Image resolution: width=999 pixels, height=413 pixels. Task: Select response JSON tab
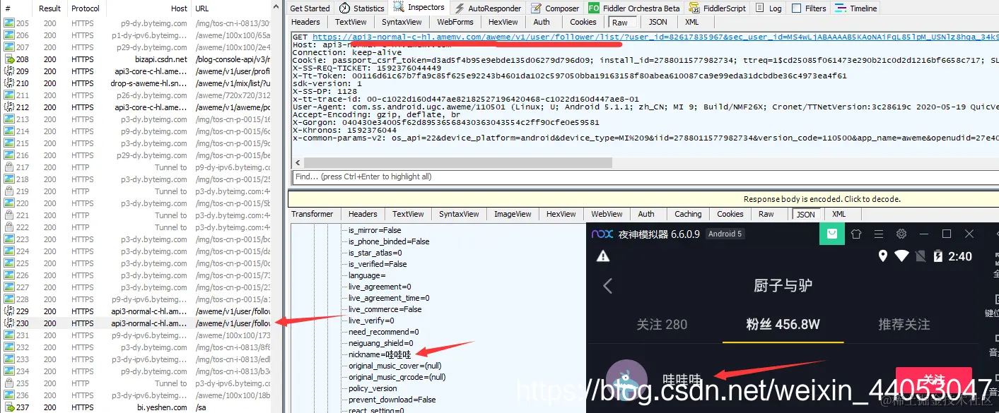(x=806, y=214)
